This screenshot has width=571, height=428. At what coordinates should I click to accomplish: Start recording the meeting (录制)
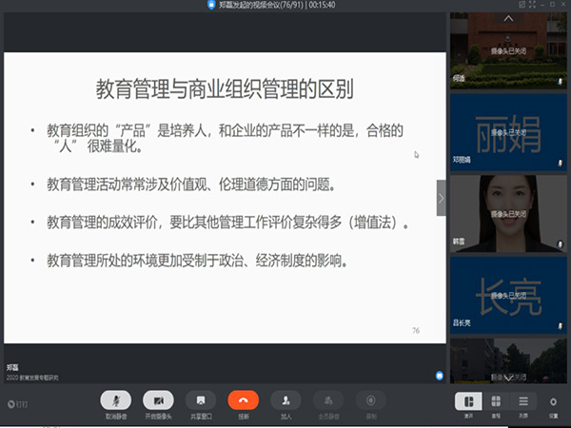[371, 400]
